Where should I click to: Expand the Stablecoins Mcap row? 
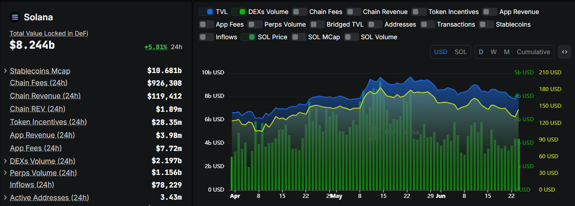point(5,71)
